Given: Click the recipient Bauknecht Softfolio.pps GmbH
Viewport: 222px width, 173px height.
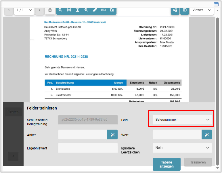Looking at the screenshot, I should pos(63,27).
